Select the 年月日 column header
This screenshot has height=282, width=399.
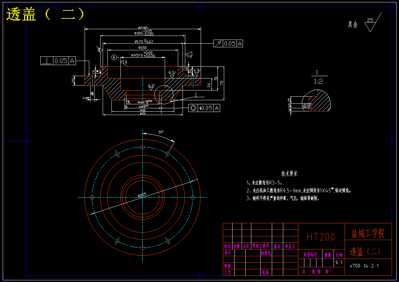pyautogui.click(x=290, y=246)
